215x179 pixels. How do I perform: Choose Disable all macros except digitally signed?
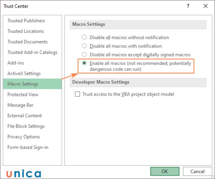85,55
